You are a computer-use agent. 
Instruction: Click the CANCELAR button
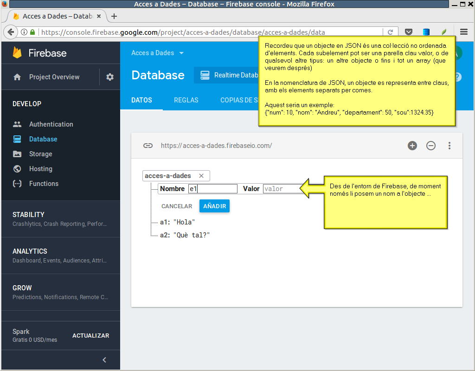click(177, 206)
